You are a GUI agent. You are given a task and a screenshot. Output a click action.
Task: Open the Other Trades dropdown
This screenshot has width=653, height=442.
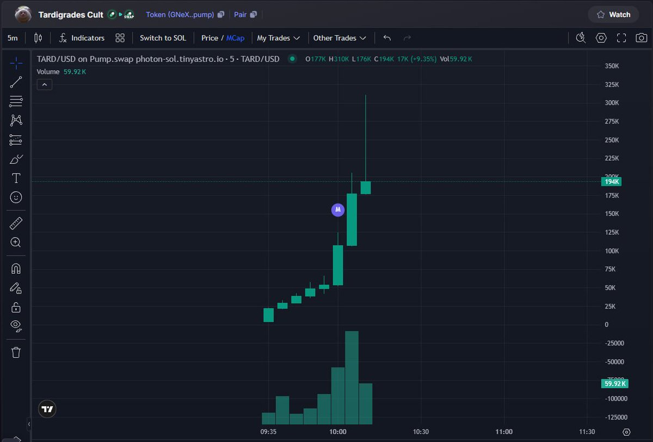coord(340,38)
